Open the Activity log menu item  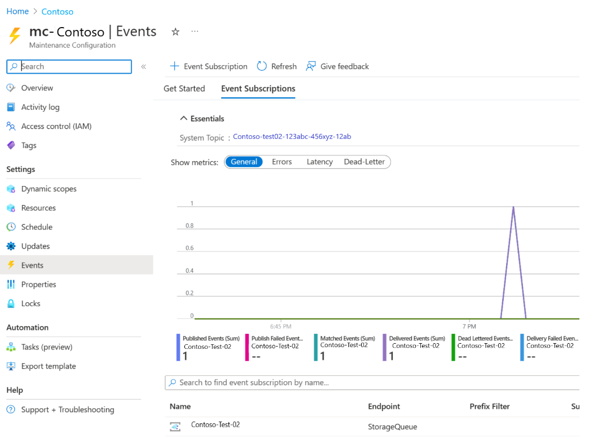(40, 107)
